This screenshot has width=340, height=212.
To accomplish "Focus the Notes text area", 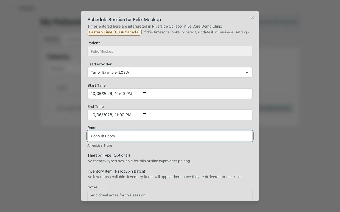I will [170, 196].
